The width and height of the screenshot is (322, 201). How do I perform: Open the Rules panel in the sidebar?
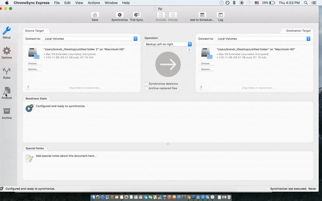[x=6, y=73]
